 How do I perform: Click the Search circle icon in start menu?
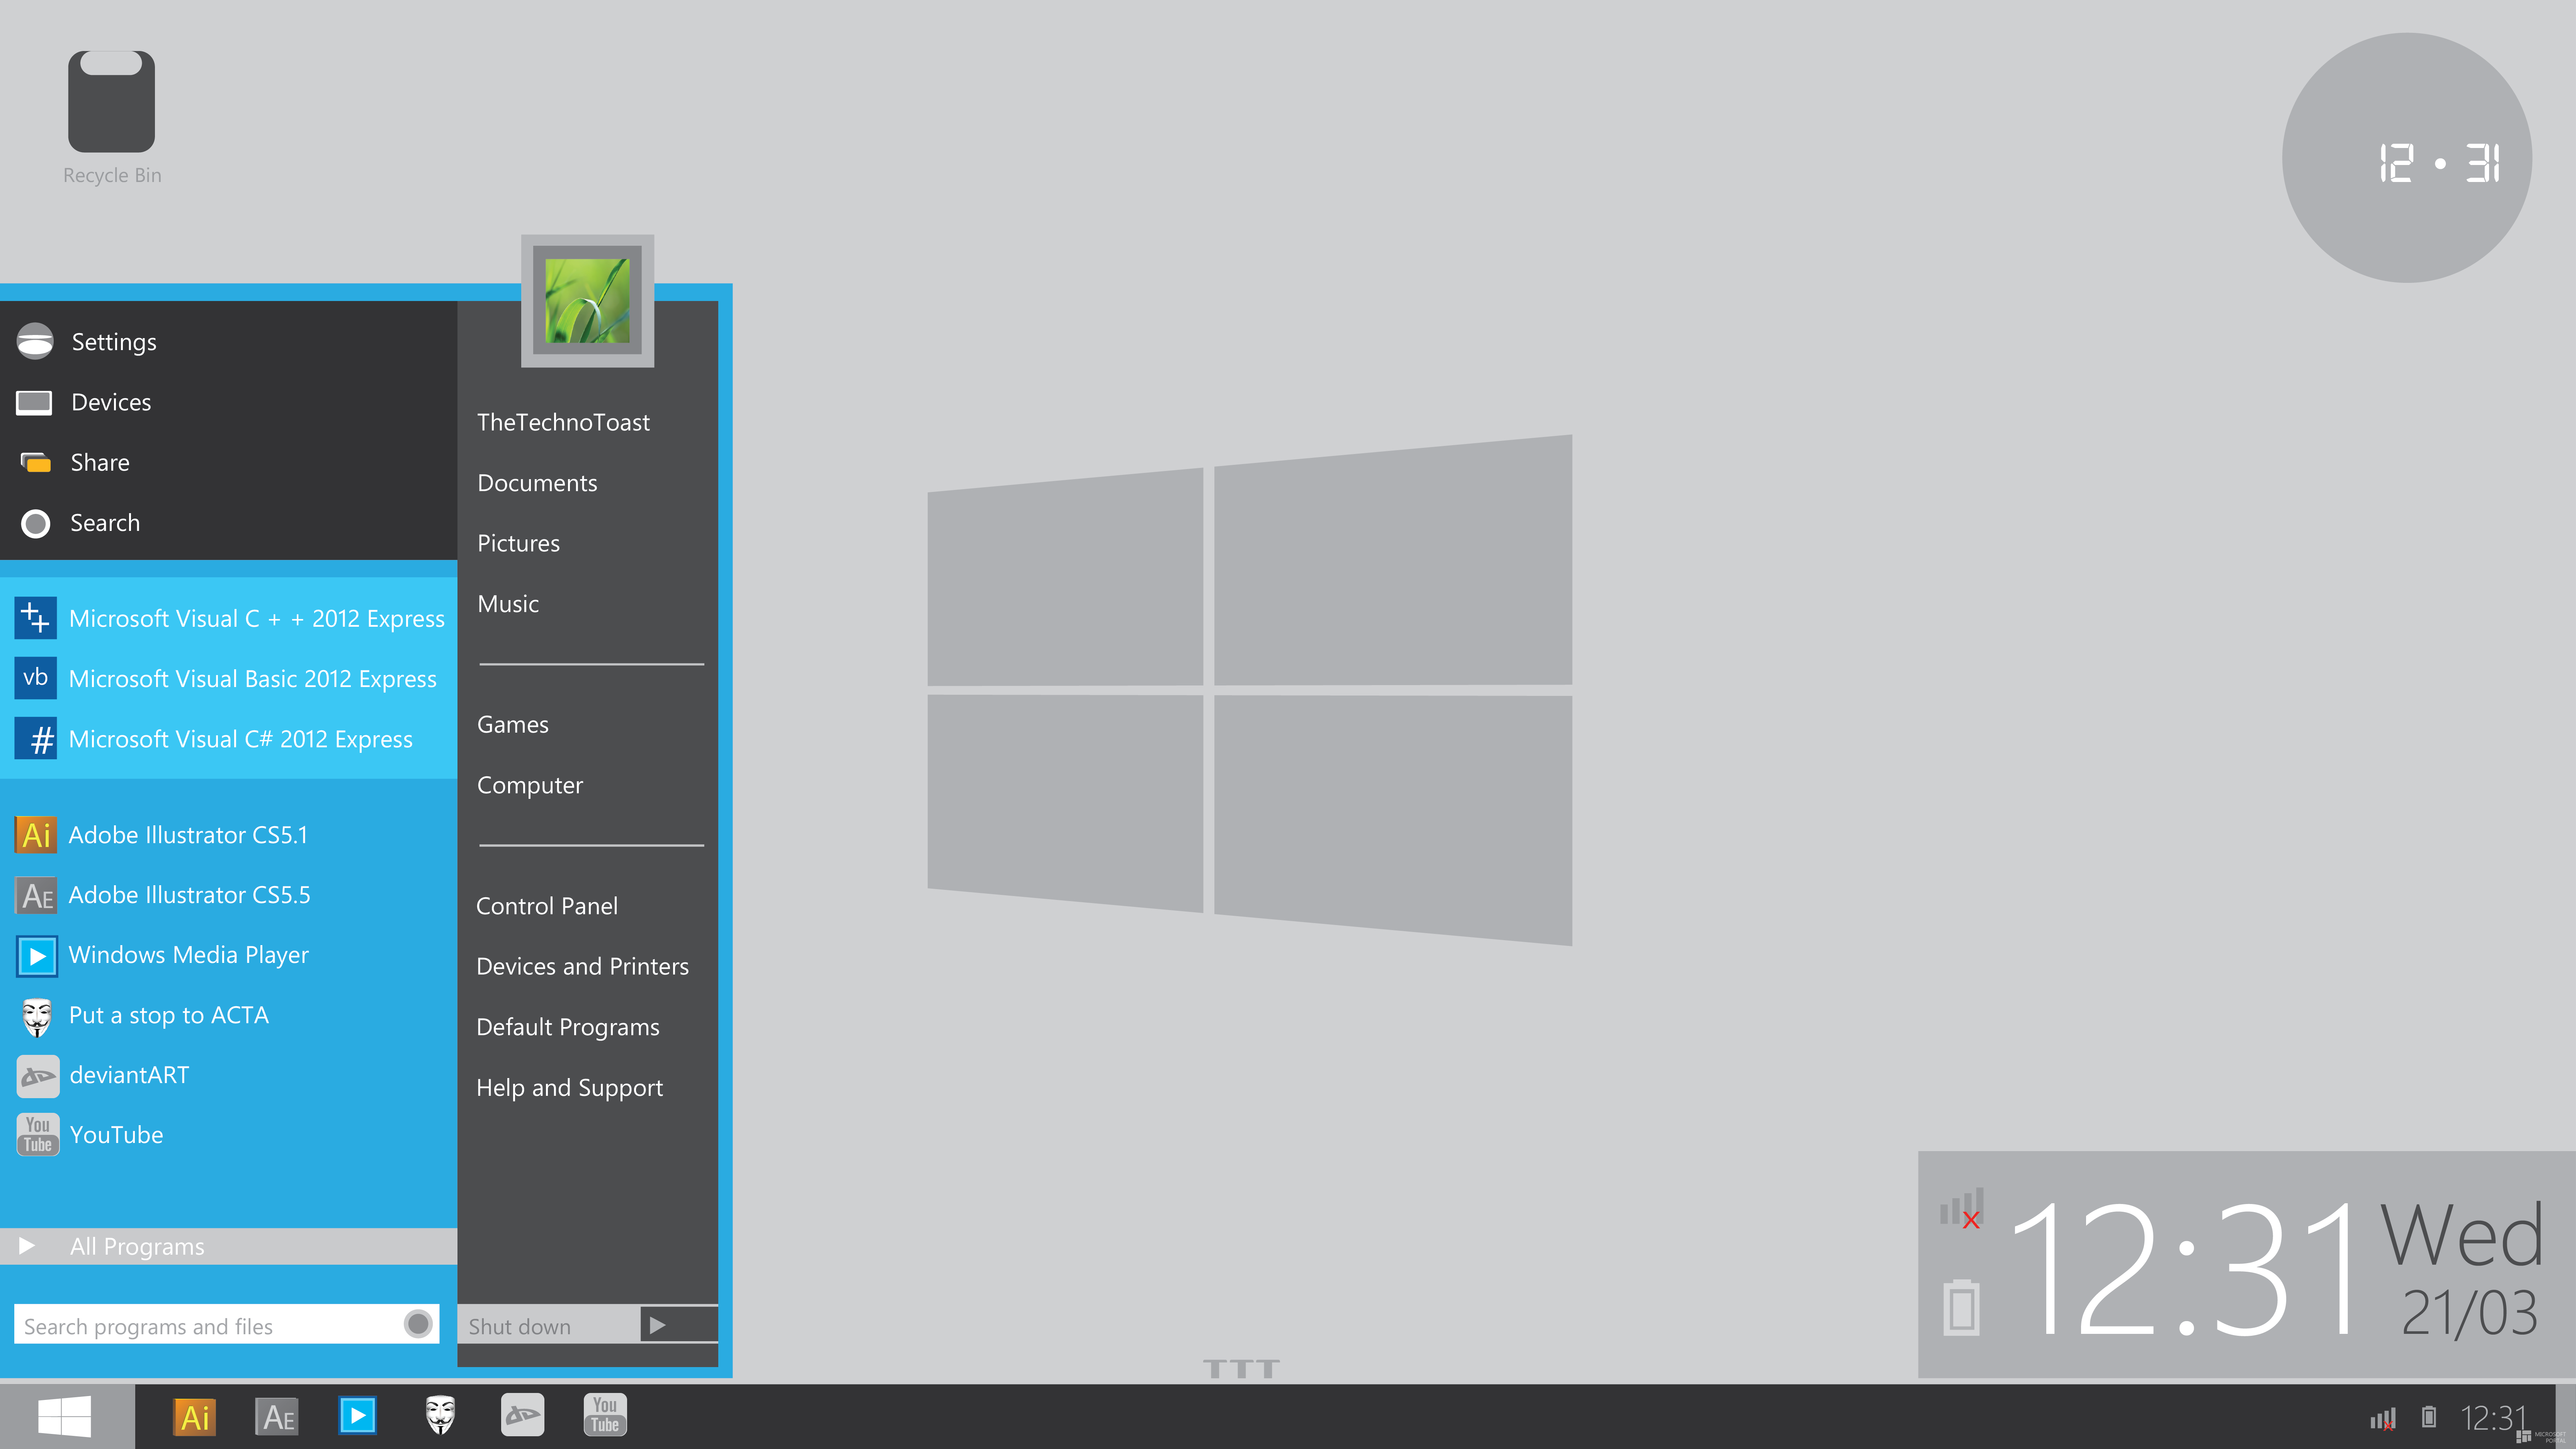(x=36, y=523)
